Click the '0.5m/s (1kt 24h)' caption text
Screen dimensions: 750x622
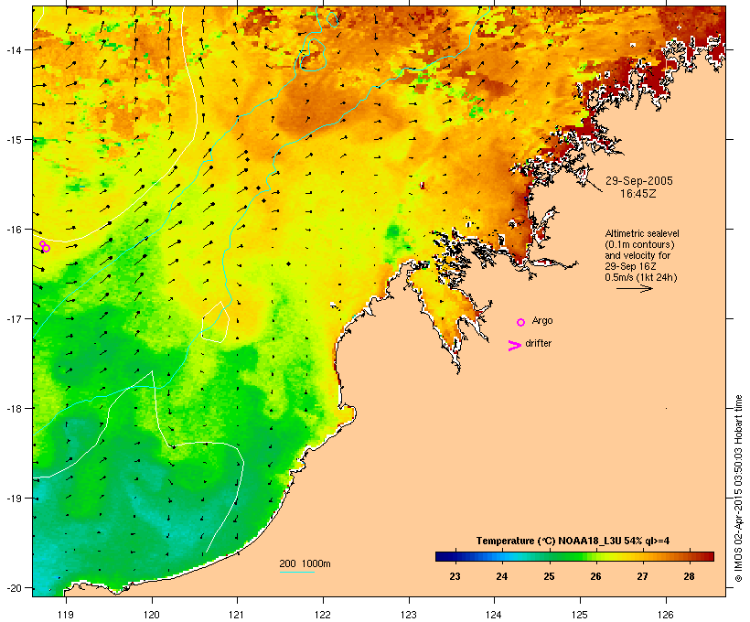click(641, 277)
